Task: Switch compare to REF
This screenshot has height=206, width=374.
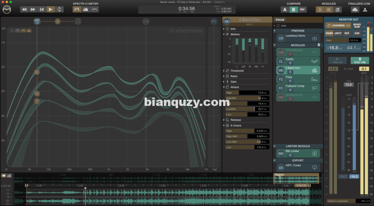Action: coord(302,9)
